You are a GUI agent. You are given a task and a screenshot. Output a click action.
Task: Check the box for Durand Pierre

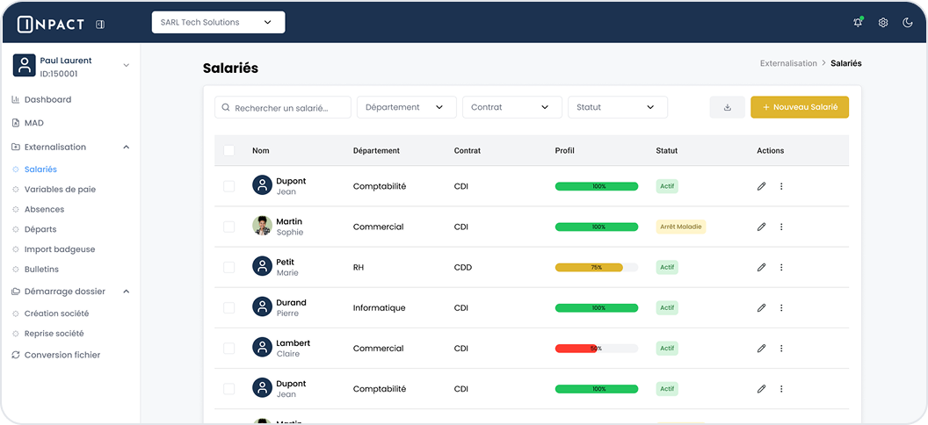click(x=229, y=308)
